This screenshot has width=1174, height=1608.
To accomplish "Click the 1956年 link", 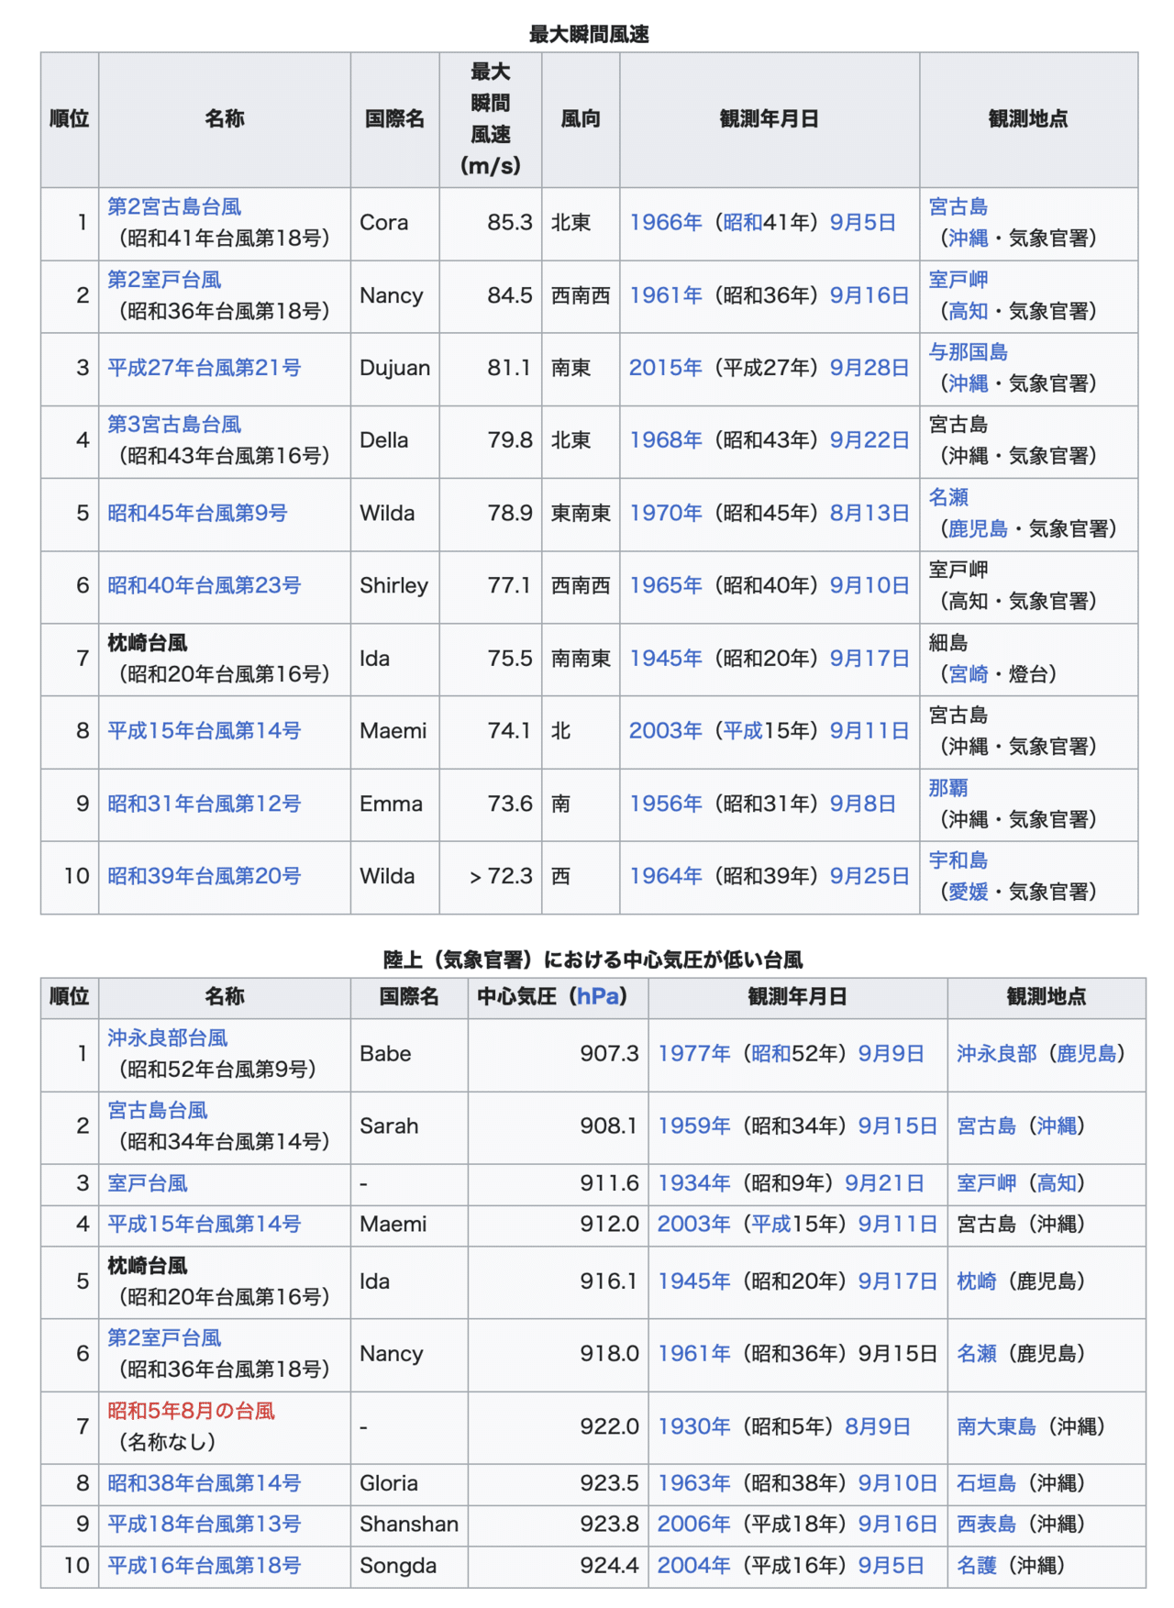I will point(666,804).
